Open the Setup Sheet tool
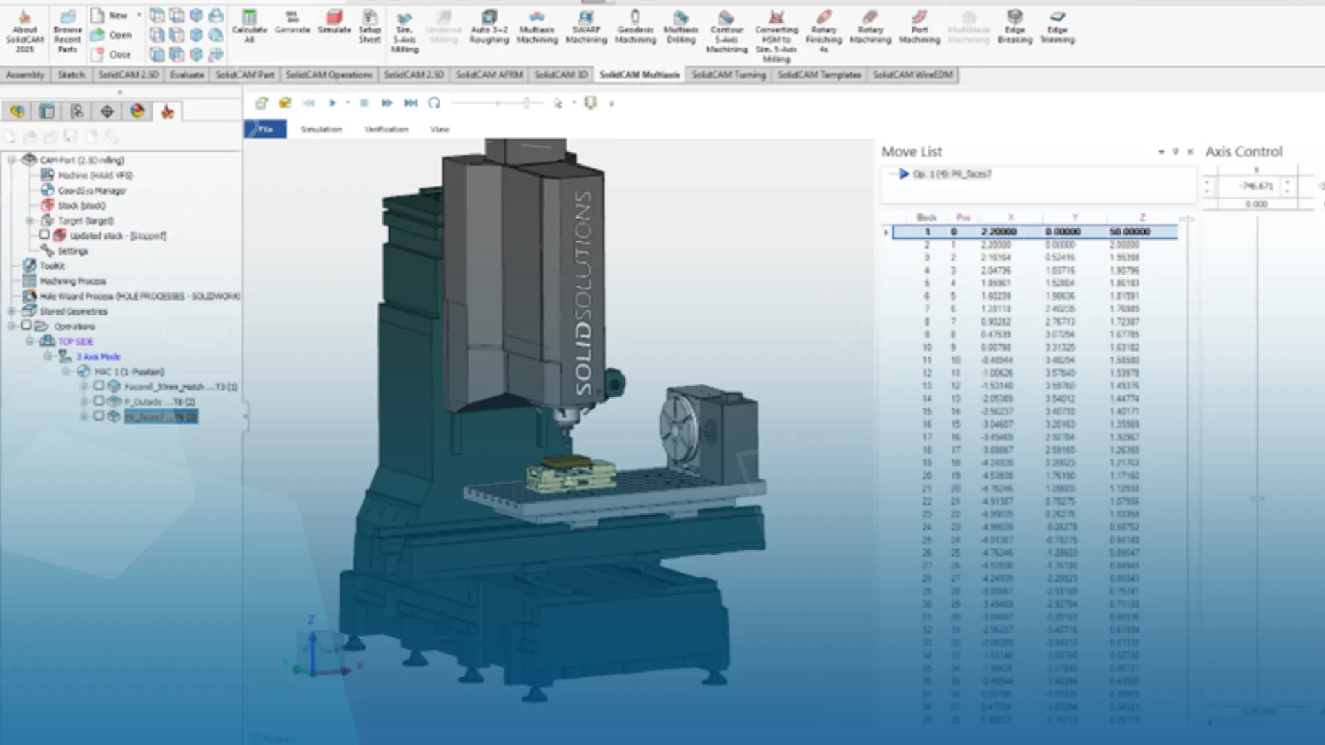 coord(370,26)
